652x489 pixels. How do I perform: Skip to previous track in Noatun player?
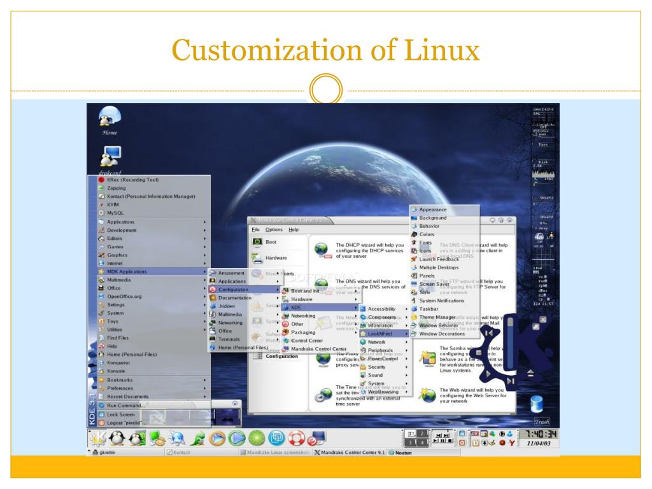489,332
